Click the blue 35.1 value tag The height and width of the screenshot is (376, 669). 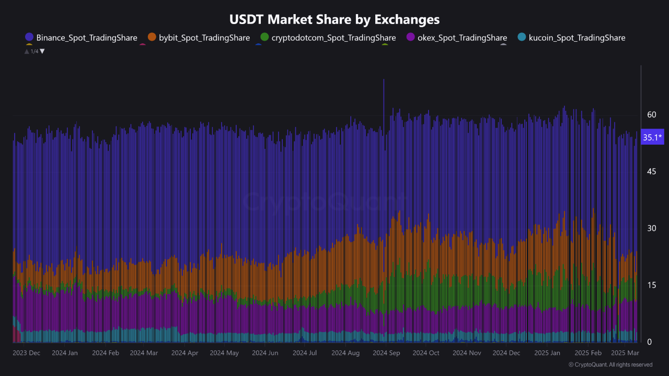(x=652, y=137)
